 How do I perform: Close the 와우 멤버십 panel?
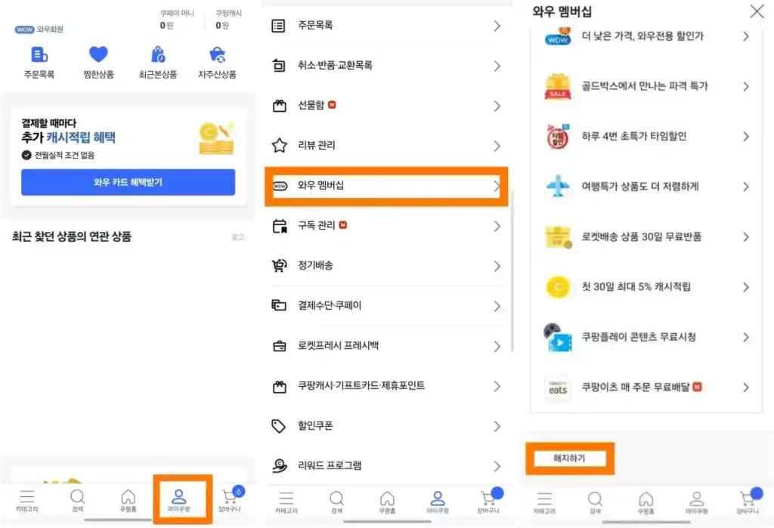pyautogui.click(x=756, y=11)
